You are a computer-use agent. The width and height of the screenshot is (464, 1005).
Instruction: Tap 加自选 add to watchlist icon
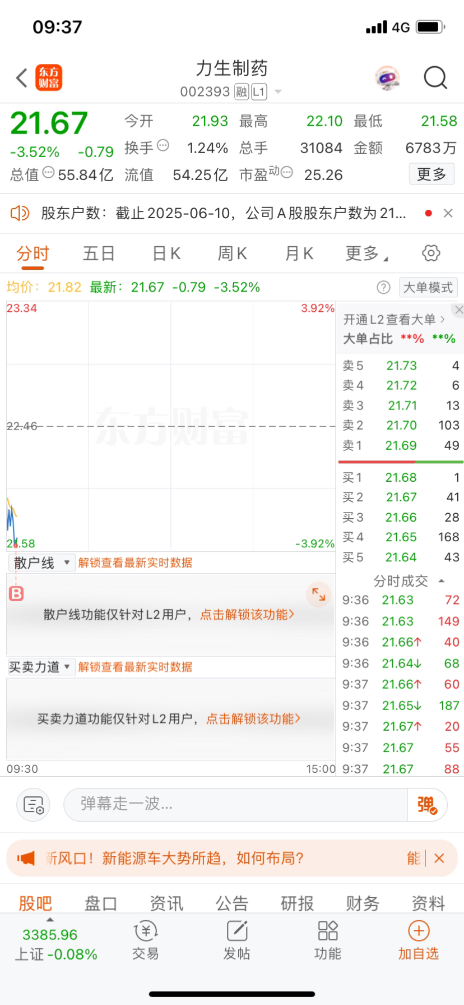click(419, 941)
